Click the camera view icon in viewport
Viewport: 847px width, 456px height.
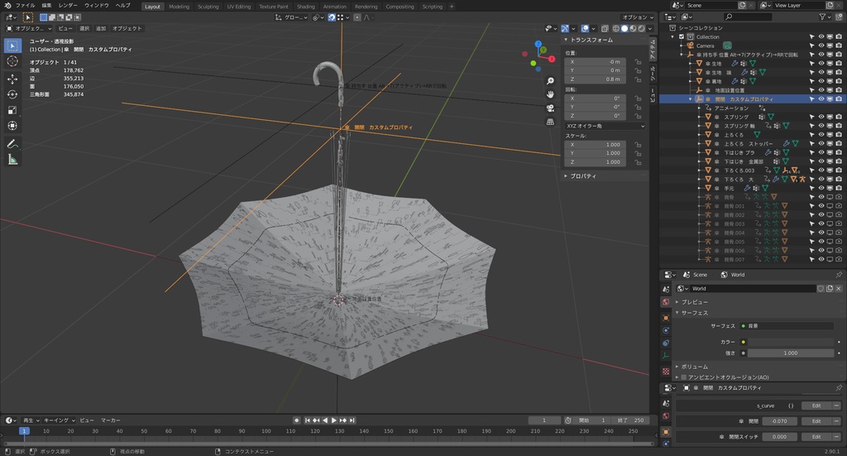pos(550,108)
